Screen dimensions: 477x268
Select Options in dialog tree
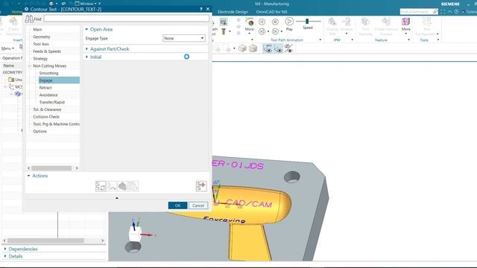tap(40, 131)
